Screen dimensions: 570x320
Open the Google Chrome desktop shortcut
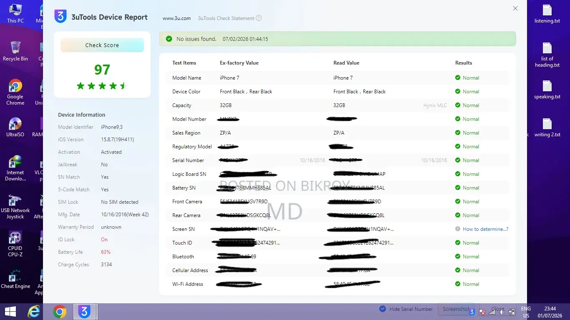(15, 92)
